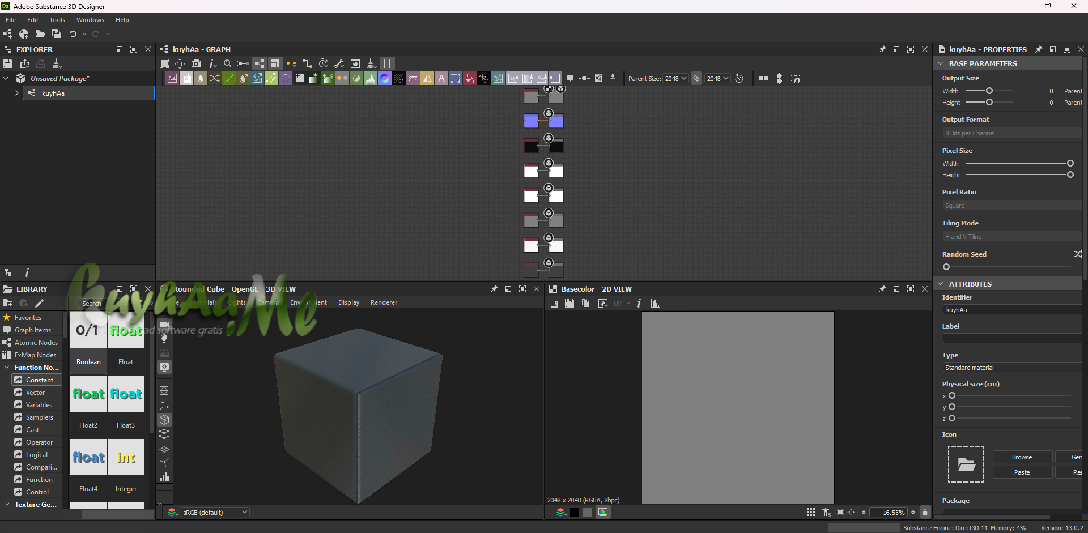The height and width of the screenshot is (533, 1088).
Task: Show info in Basecolor 2D view toolbar
Action: pyautogui.click(x=639, y=303)
